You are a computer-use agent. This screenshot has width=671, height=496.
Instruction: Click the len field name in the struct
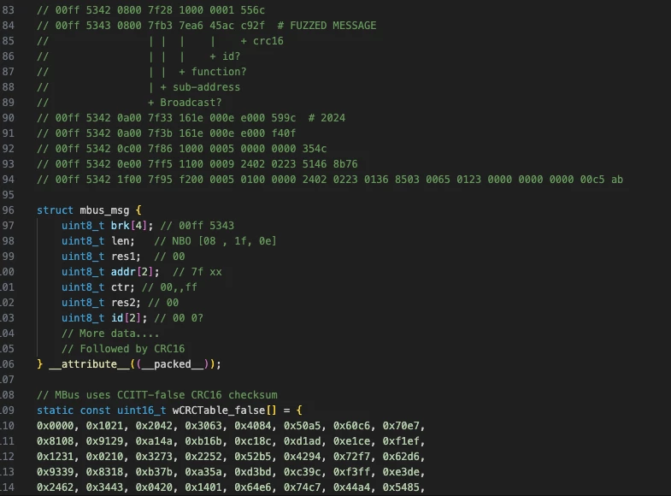coord(120,241)
